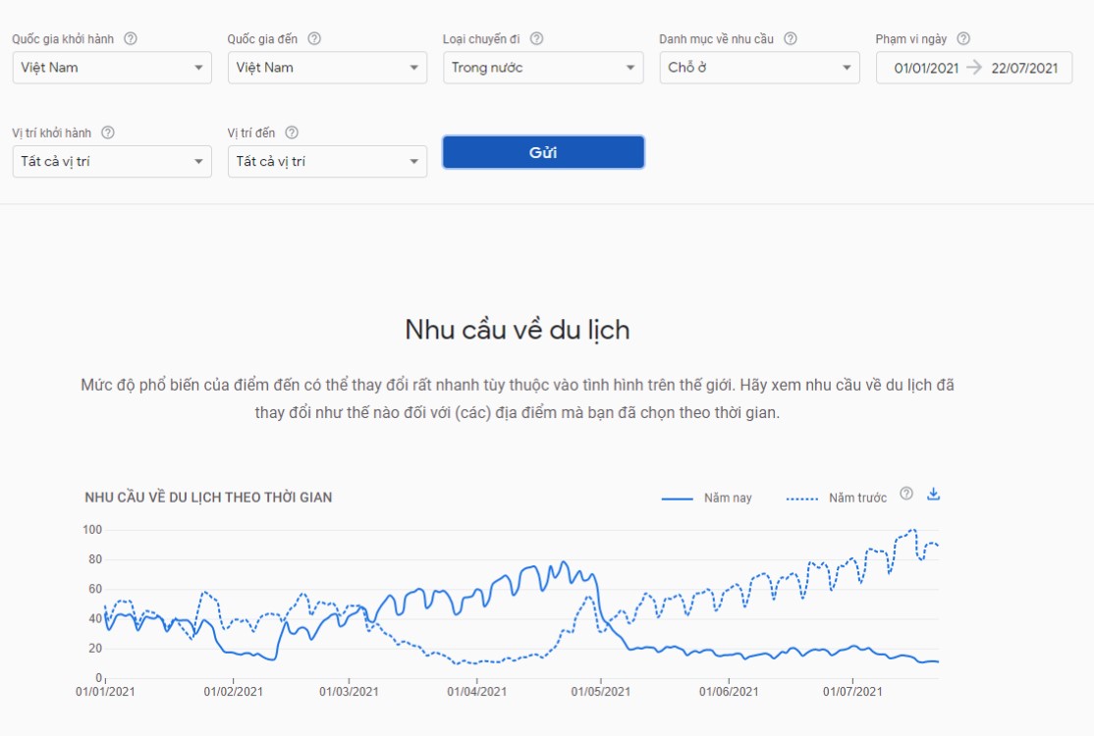Expand the Vị trí khởi hành dropdown

click(112, 161)
